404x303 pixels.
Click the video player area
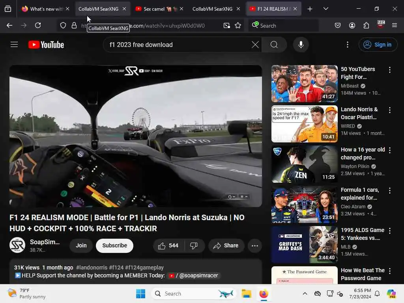click(x=136, y=136)
